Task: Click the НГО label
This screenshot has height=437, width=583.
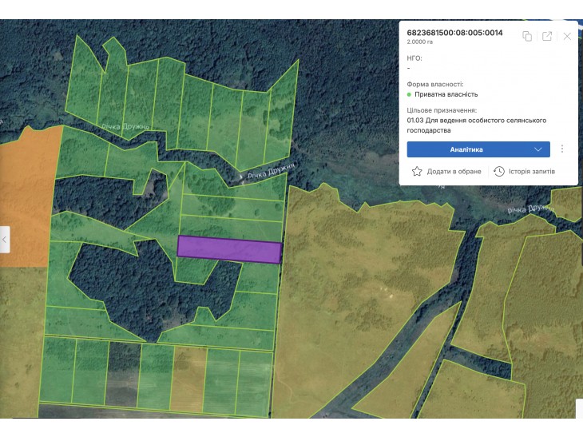Action: tap(414, 58)
